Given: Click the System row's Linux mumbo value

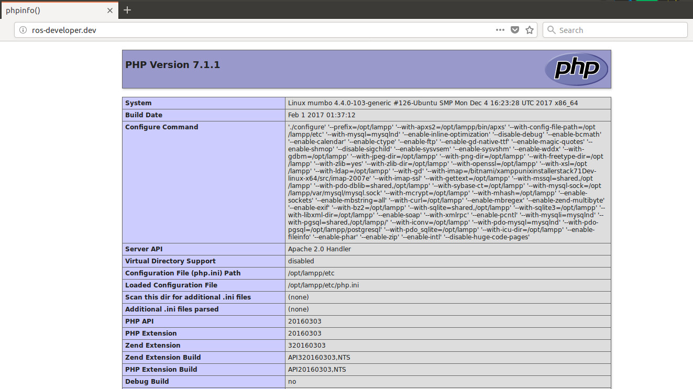Looking at the screenshot, I should tap(433, 103).
